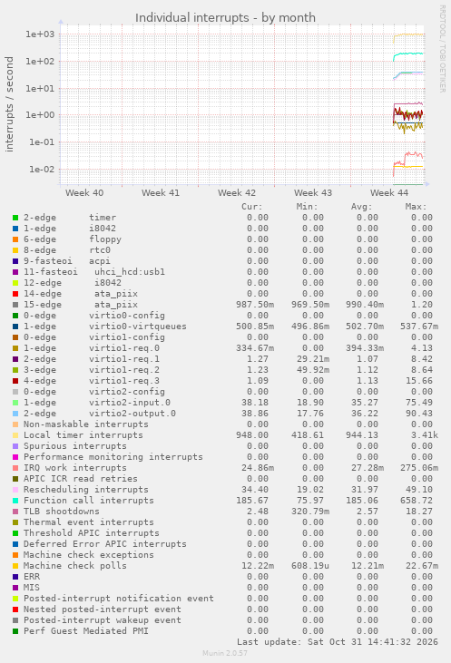451x663 pixels.
Task: Click the light-yellow Local timer interrupts swatch
Action: pos(15,435)
